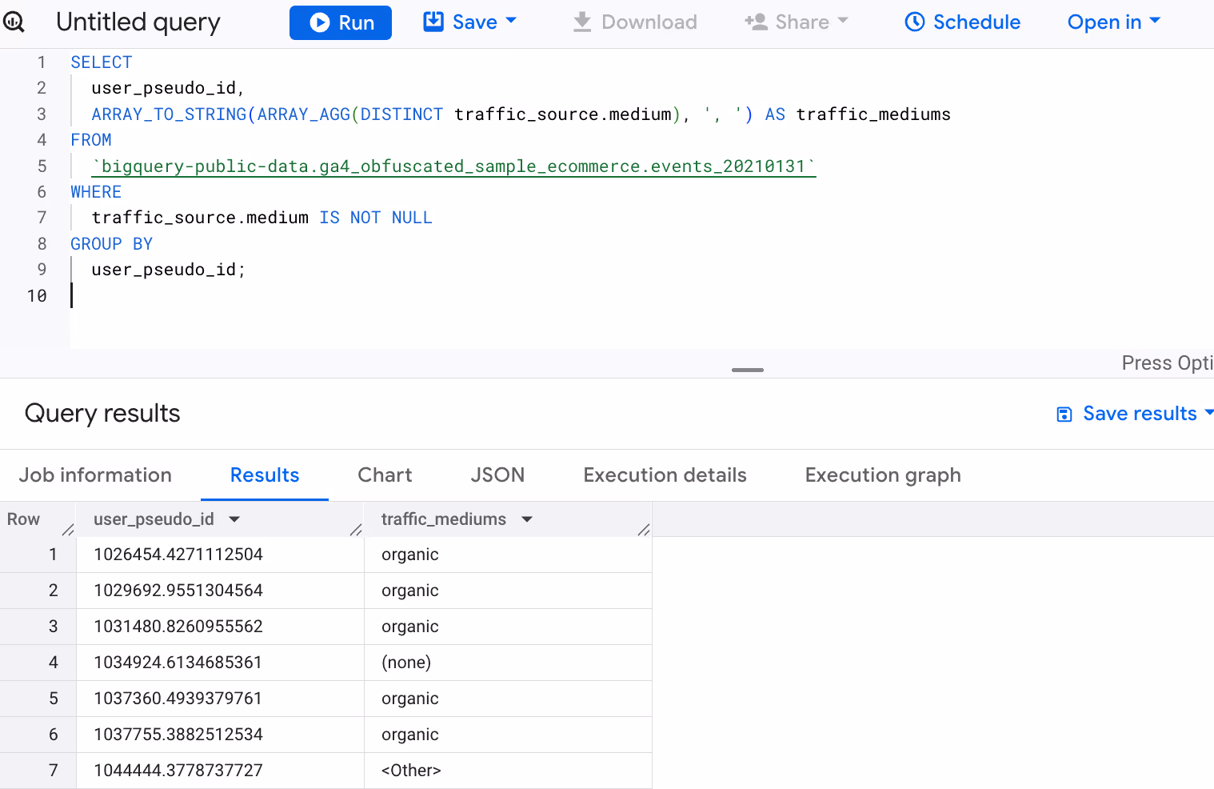1214x789 pixels.
Task: Click the table reference on line 5
Action: (453, 166)
